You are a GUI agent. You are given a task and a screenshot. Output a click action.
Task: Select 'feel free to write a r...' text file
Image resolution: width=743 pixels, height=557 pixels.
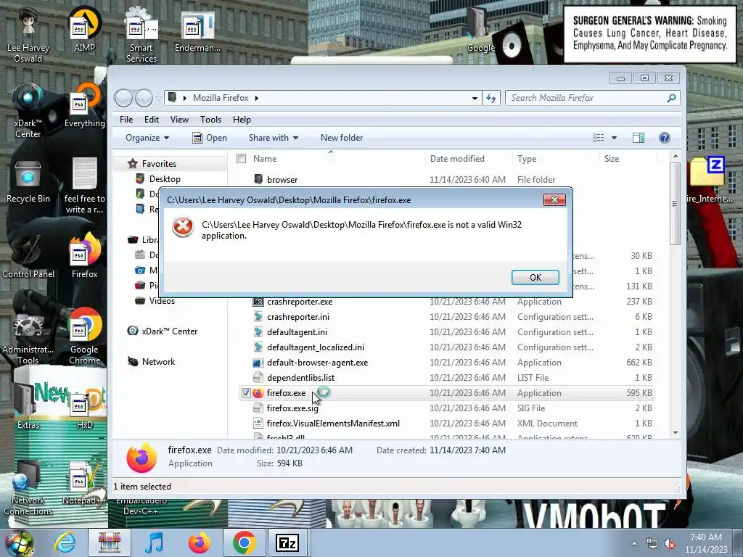coord(84,186)
